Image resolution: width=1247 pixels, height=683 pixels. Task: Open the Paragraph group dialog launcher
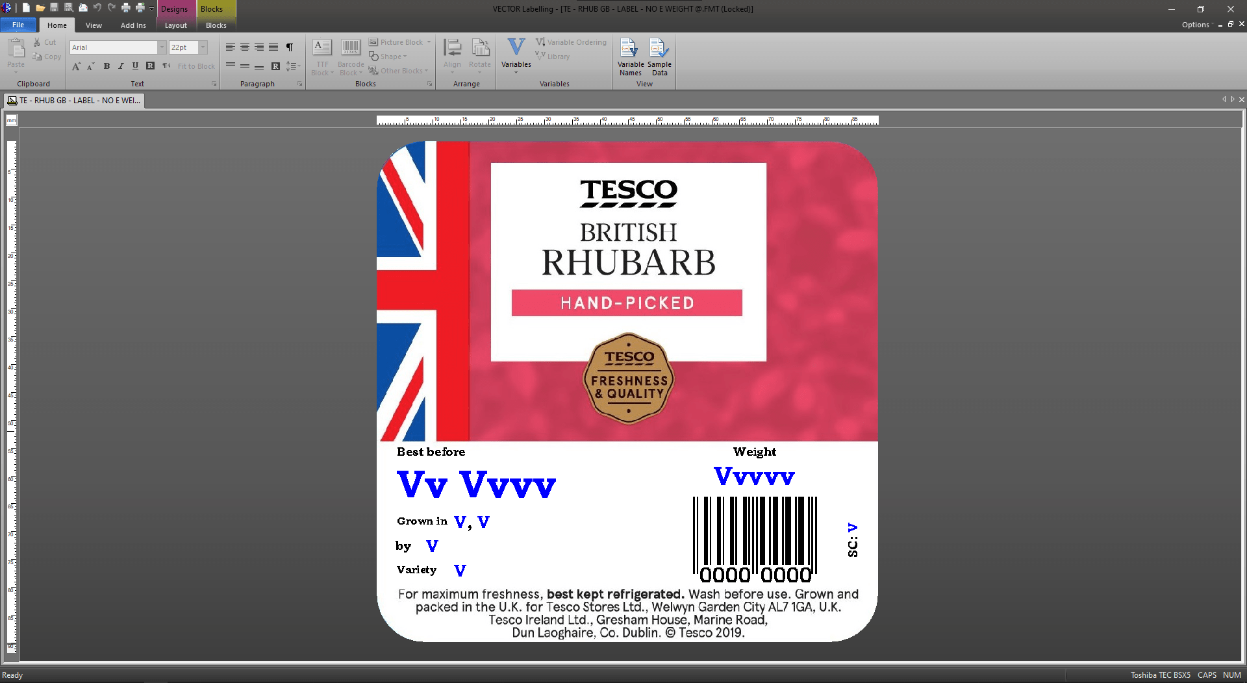click(299, 84)
